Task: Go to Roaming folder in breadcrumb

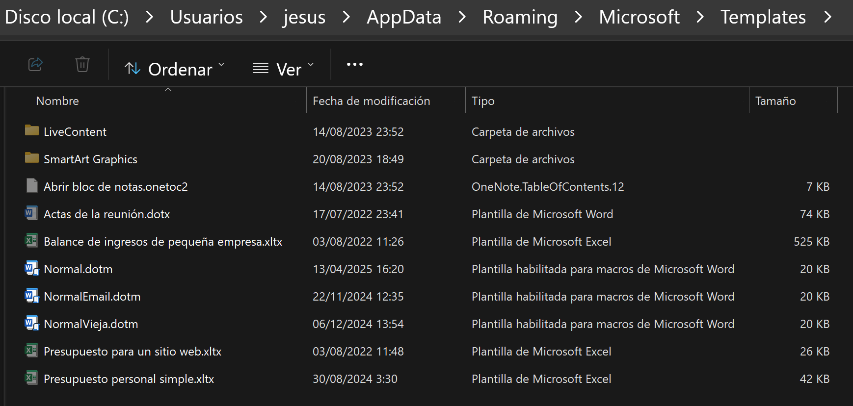Action: [520, 17]
